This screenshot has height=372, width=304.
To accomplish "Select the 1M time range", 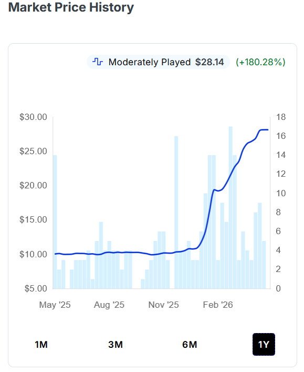I will pyautogui.click(x=41, y=345).
